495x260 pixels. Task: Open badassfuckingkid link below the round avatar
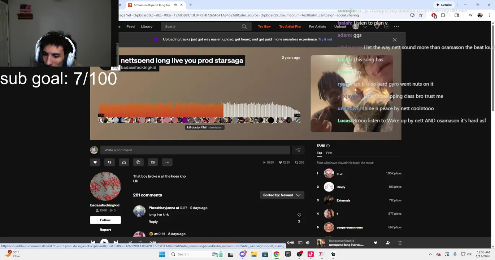tap(105, 205)
